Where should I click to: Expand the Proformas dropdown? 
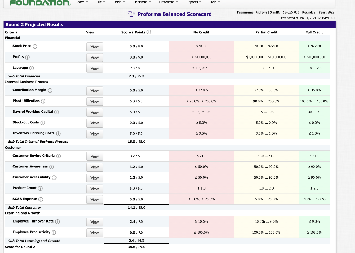click(x=168, y=2)
